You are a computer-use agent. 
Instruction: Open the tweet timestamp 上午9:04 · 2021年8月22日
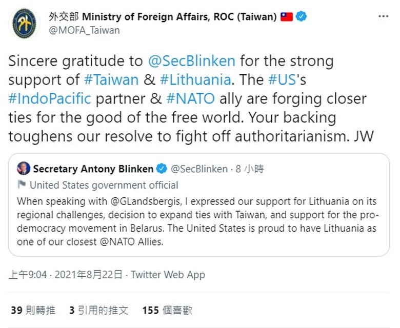point(65,275)
